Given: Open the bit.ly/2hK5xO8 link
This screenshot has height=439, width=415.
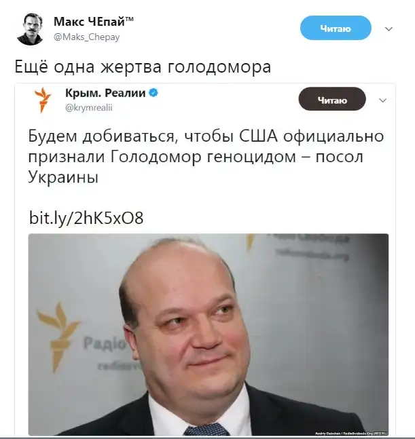Looking at the screenshot, I should 86,218.
